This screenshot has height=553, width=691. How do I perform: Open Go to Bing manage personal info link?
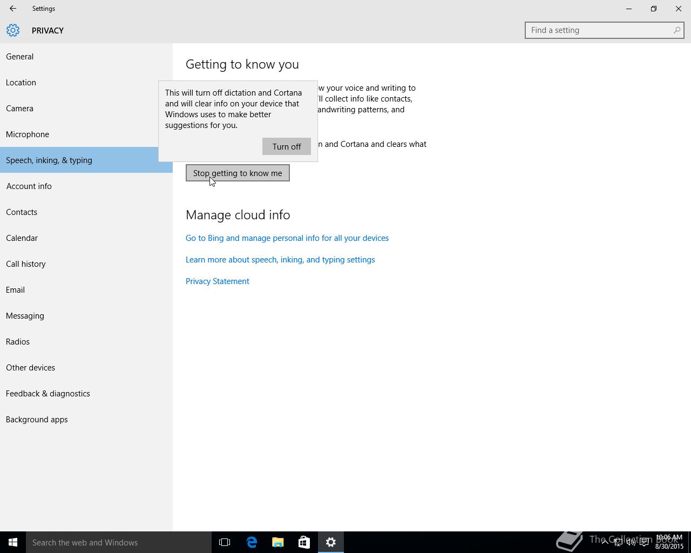point(287,238)
